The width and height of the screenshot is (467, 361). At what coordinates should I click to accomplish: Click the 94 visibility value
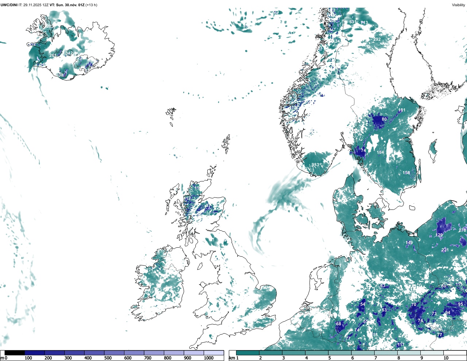click(x=448, y=313)
